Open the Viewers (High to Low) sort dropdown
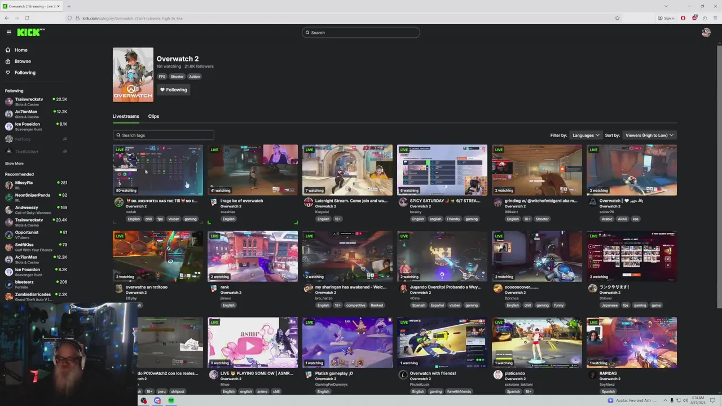 point(649,135)
